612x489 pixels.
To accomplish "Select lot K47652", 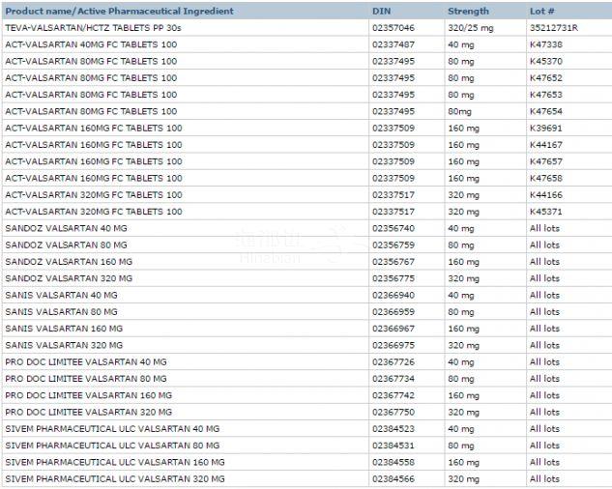I will 546,78.
